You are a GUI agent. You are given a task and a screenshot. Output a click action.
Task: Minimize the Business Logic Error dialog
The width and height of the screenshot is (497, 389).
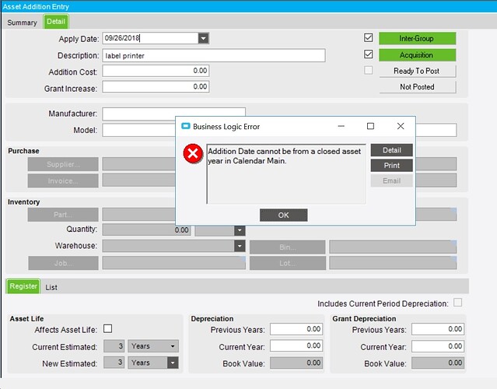341,126
